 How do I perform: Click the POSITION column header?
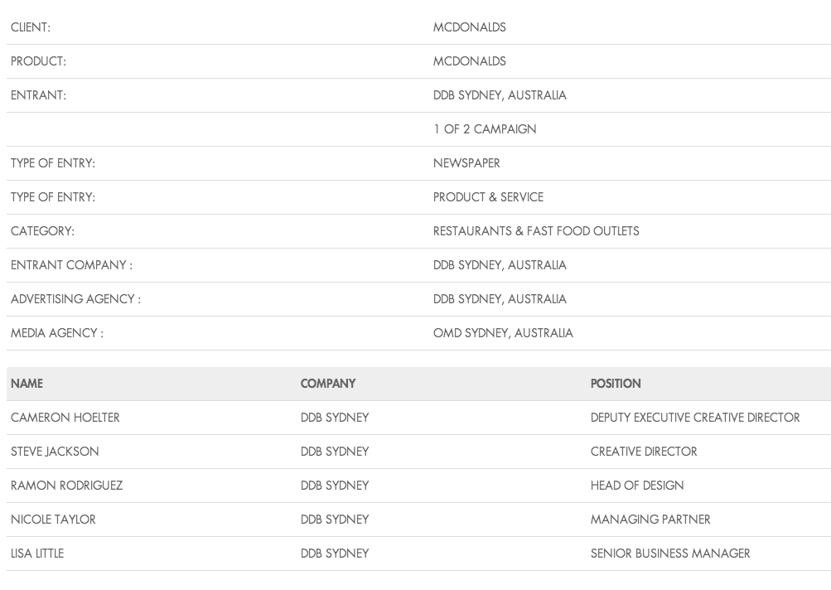pyautogui.click(x=616, y=384)
